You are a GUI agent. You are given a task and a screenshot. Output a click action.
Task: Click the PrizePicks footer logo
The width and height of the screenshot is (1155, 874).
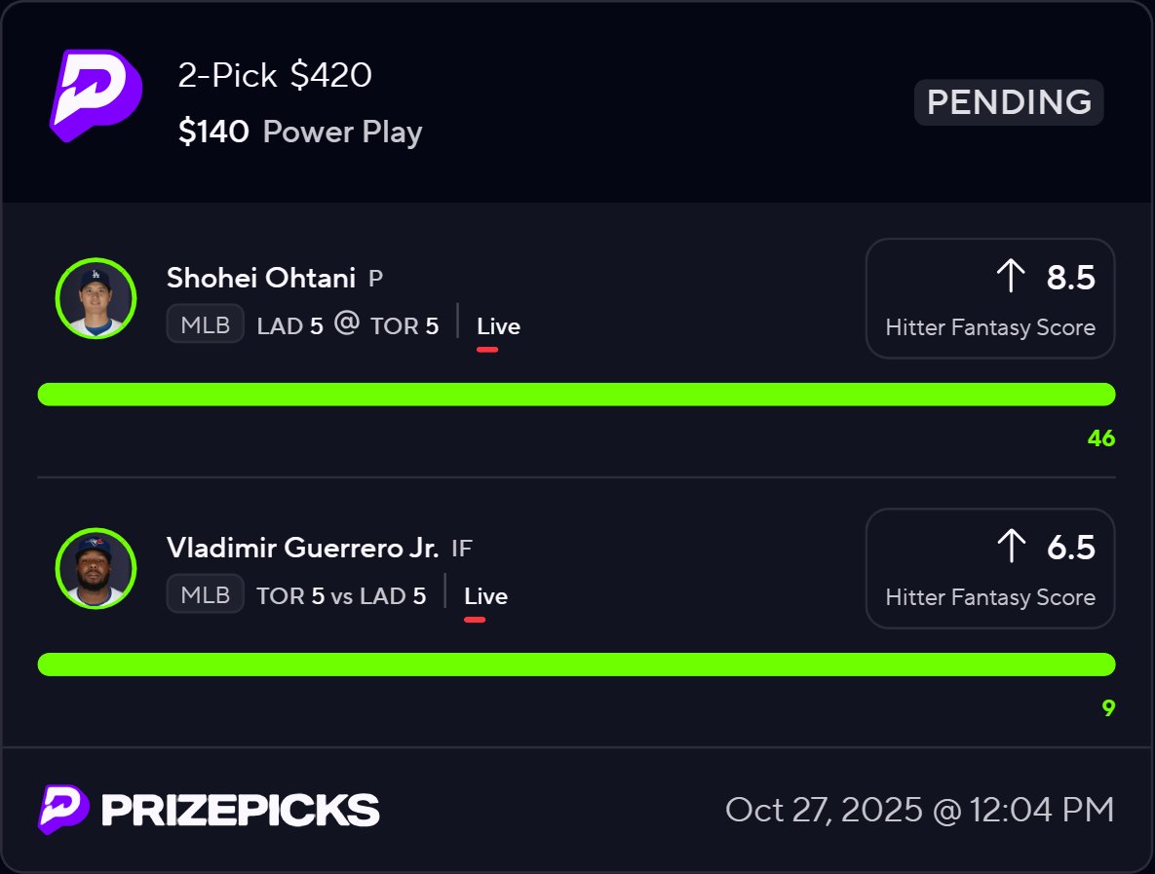pyautogui.click(x=209, y=810)
